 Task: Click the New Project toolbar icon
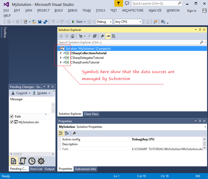[x=25, y=22]
